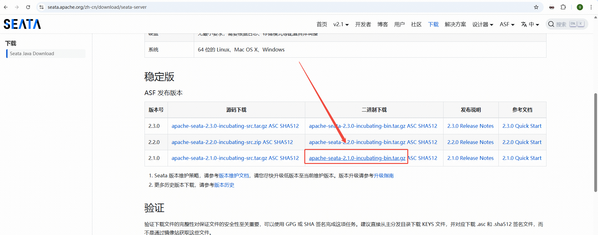Click the browser forward arrow
This screenshot has width=598, height=235.
(17, 7)
